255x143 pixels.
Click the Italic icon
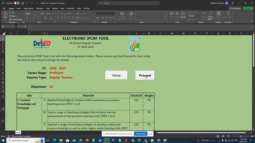coord(30,17)
